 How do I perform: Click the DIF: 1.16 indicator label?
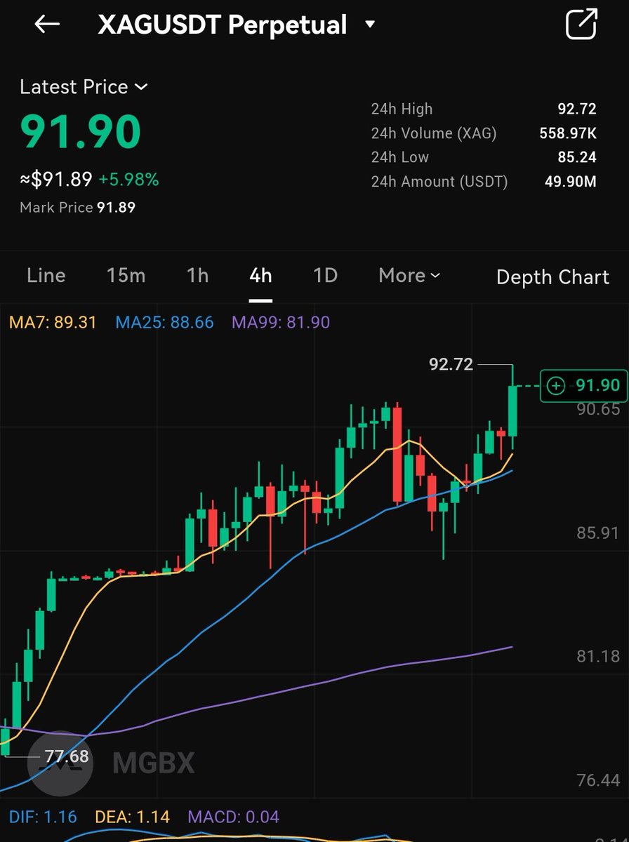[43, 817]
